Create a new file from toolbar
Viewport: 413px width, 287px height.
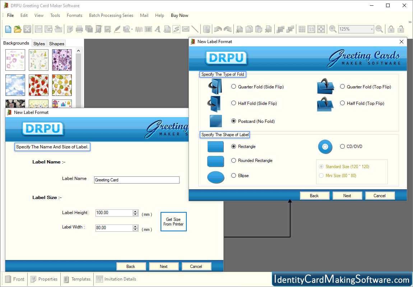[x=8, y=29]
